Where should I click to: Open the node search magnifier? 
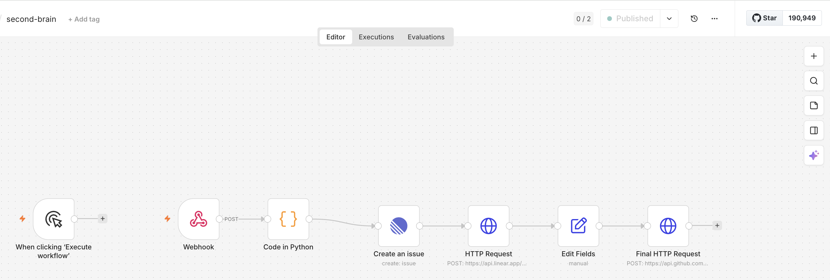tap(813, 81)
